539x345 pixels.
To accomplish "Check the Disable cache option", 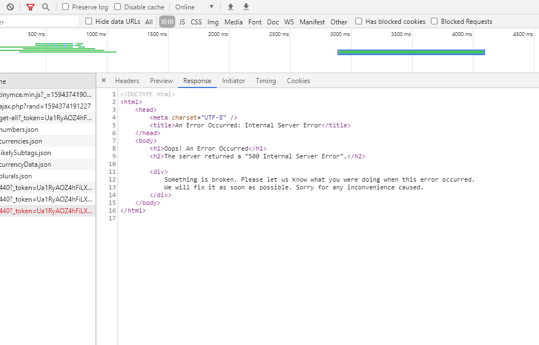I will tap(118, 7).
